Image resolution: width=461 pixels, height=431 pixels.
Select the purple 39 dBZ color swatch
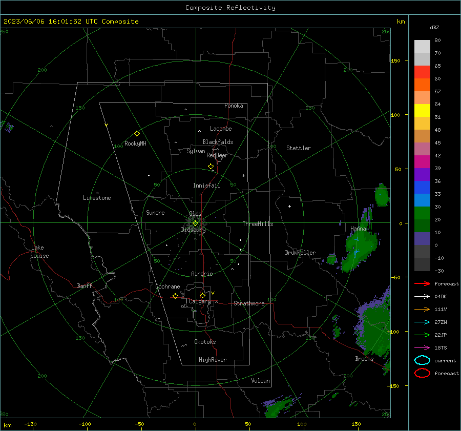coord(422,174)
